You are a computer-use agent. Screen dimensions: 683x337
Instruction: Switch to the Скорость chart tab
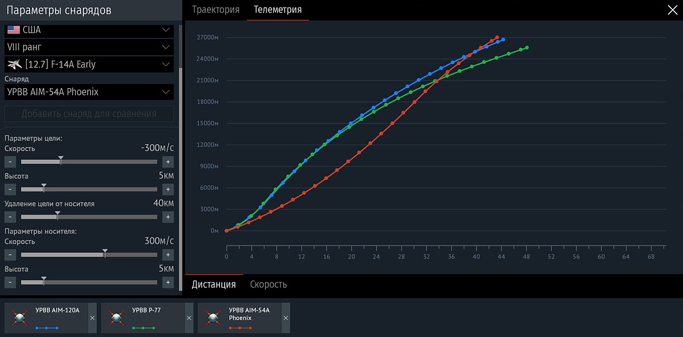(268, 284)
